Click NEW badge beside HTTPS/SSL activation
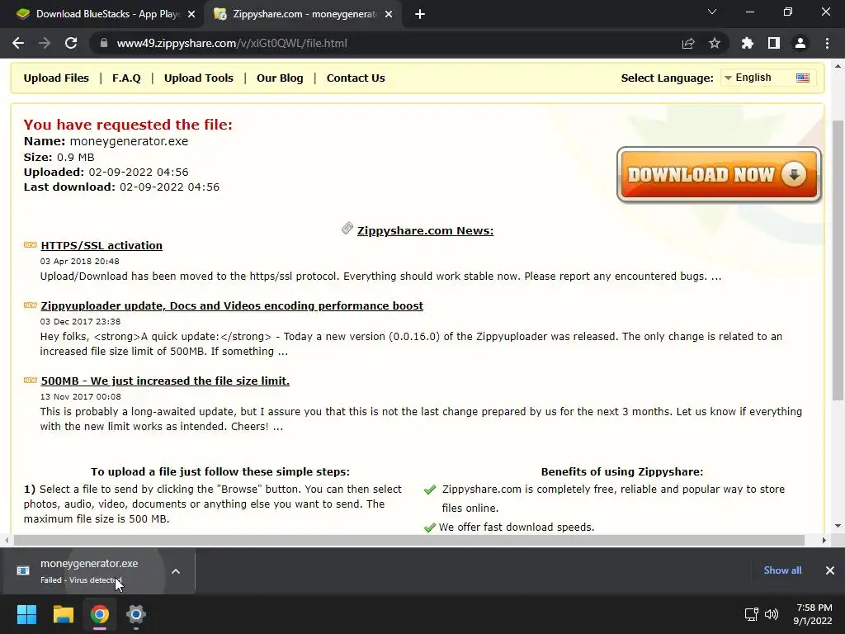 click(x=31, y=244)
